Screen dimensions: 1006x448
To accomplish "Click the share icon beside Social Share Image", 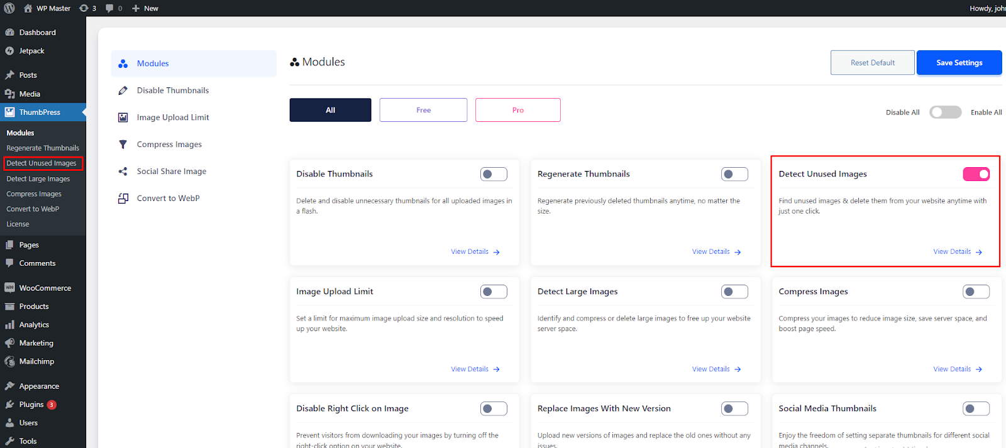I will [x=123, y=172].
